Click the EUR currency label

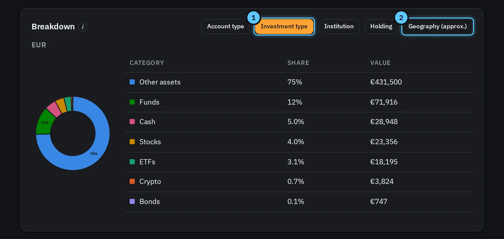point(39,45)
